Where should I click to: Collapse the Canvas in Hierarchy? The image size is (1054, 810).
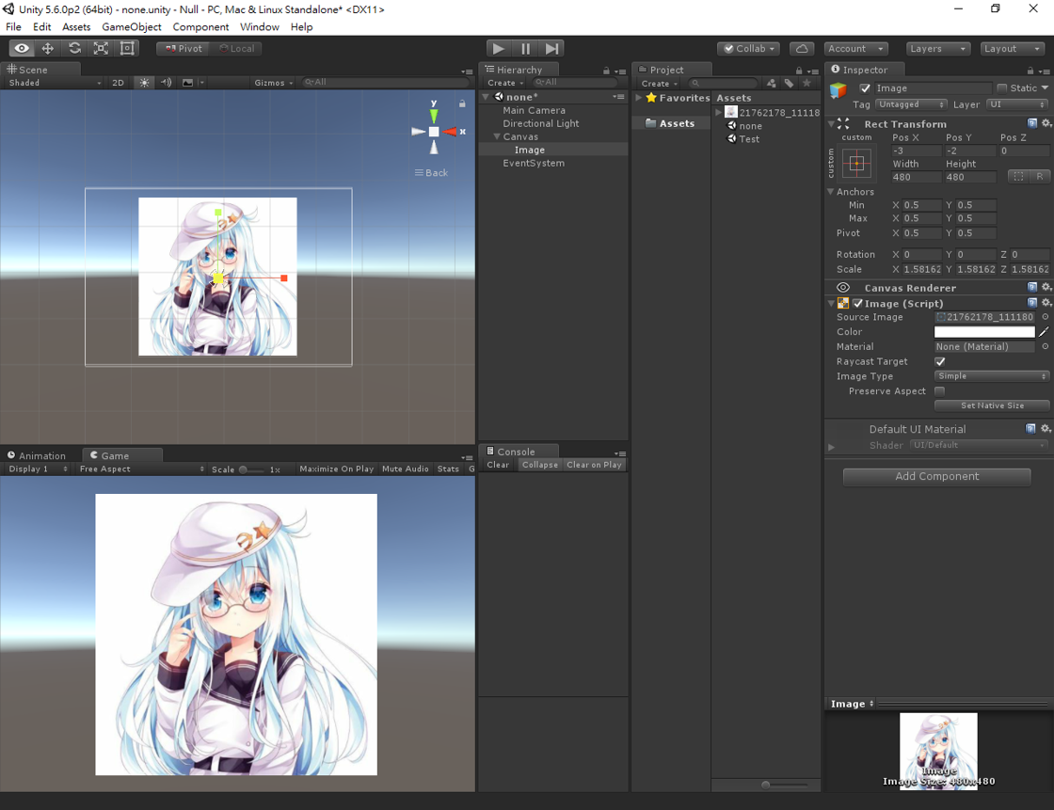tap(496, 136)
